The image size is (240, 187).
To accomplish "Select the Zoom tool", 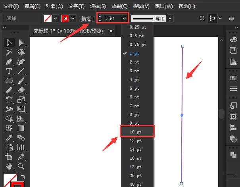I will pyautogui.click(x=21, y=166).
